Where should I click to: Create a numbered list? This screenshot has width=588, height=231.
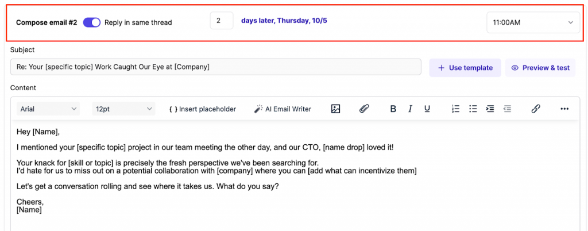[456, 109]
